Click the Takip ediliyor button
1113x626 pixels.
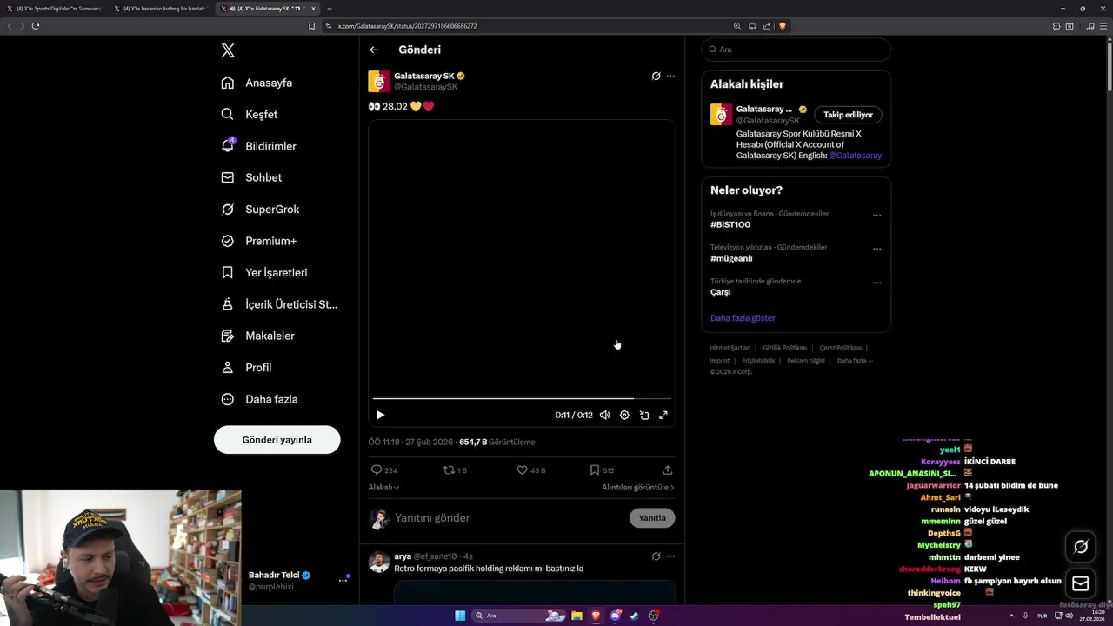tap(848, 115)
